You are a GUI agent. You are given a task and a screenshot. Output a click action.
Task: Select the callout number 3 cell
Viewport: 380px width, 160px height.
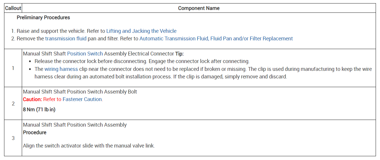click(x=13, y=138)
